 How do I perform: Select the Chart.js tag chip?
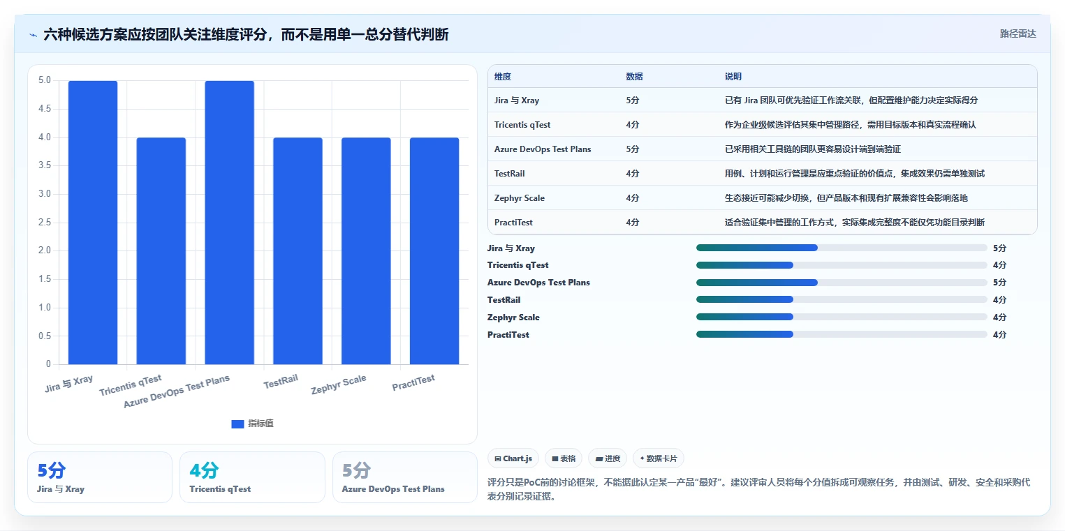513,458
